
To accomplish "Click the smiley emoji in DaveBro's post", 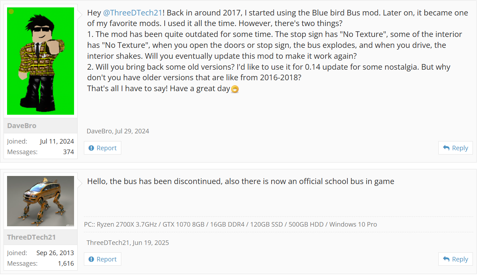I will click(235, 89).
